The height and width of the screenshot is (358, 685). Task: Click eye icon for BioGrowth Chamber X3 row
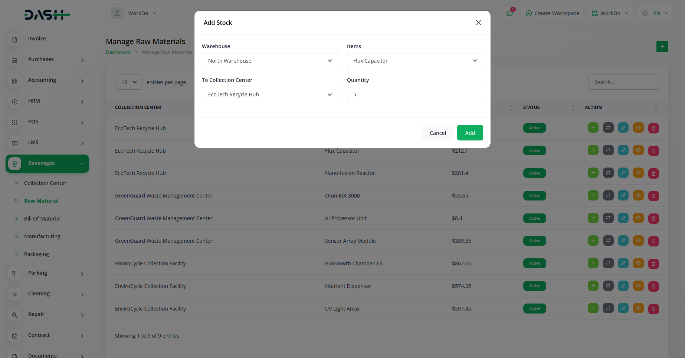click(638, 263)
